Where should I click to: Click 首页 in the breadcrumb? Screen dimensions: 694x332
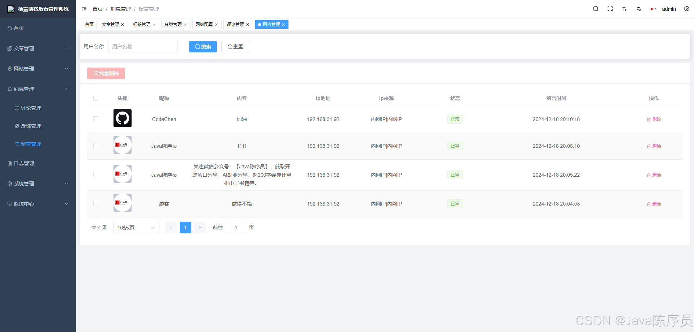click(98, 9)
